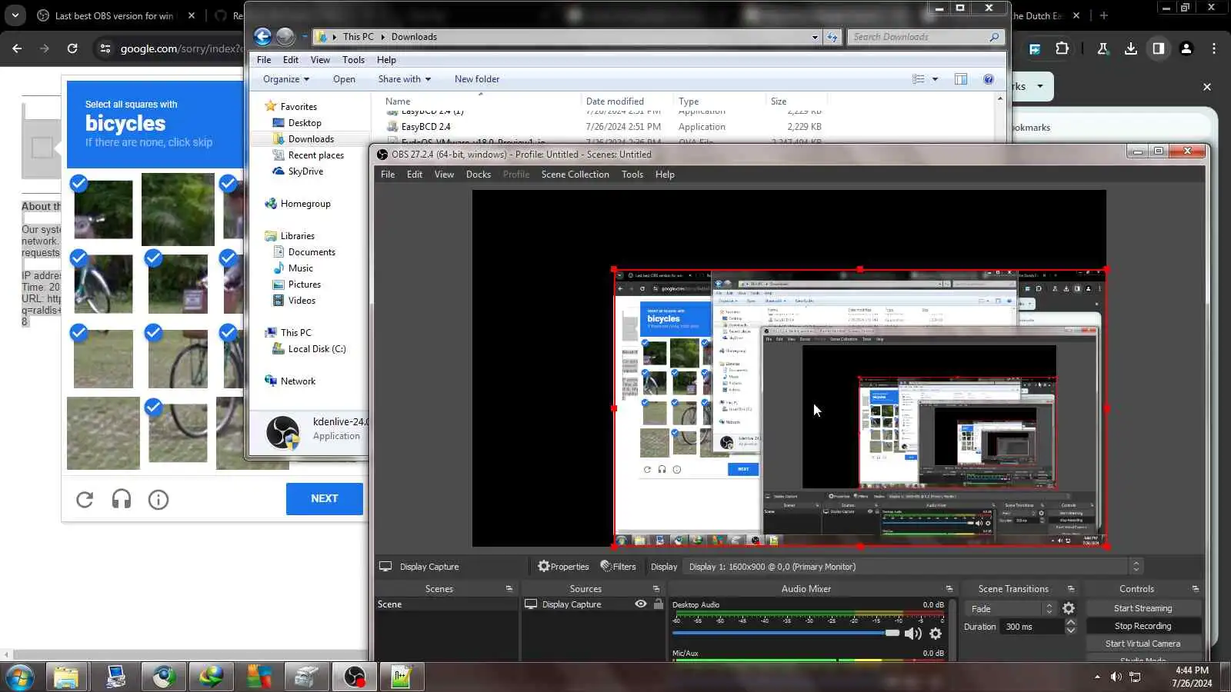Open Desktop Audio settings gear in mixer
Image resolution: width=1231 pixels, height=692 pixels.
tap(936, 634)
